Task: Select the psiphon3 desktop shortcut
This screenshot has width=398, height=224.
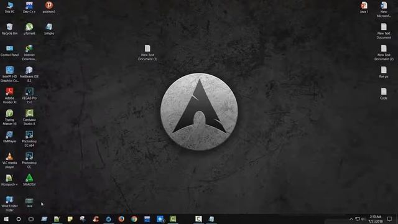Action: tap(49, 7)
